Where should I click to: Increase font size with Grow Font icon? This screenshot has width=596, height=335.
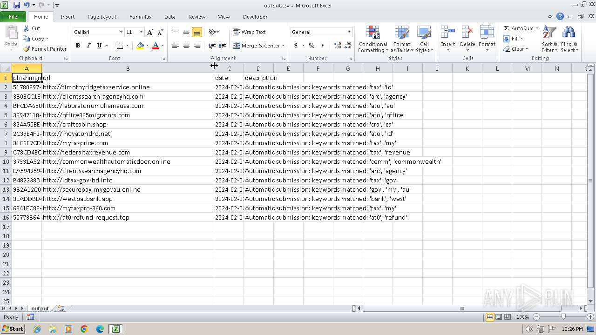(x=150, y=32)
